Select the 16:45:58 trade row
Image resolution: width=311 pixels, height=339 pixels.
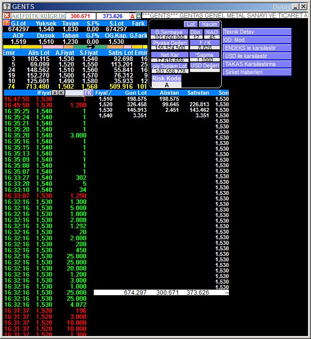pos(45,105)
